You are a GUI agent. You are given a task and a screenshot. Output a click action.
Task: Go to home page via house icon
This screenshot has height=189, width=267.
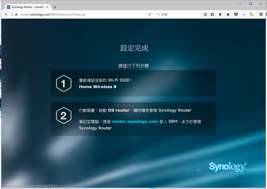tap(228, 14)
